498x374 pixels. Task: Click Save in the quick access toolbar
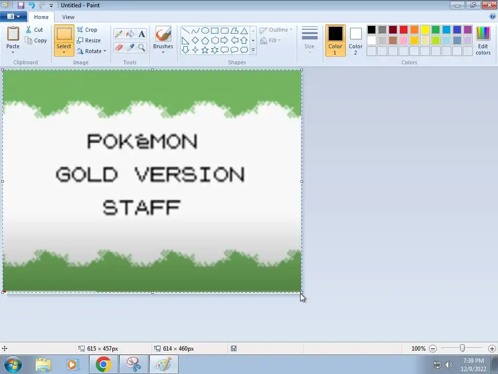pos(20,5)
